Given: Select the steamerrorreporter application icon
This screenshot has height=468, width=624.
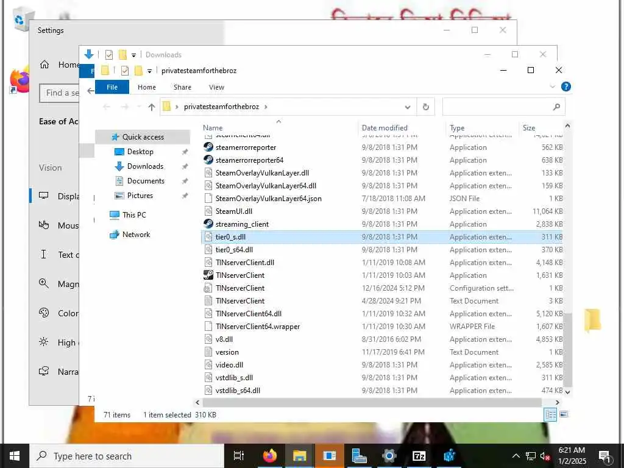Looking at the screenshot, I should 208,147.
